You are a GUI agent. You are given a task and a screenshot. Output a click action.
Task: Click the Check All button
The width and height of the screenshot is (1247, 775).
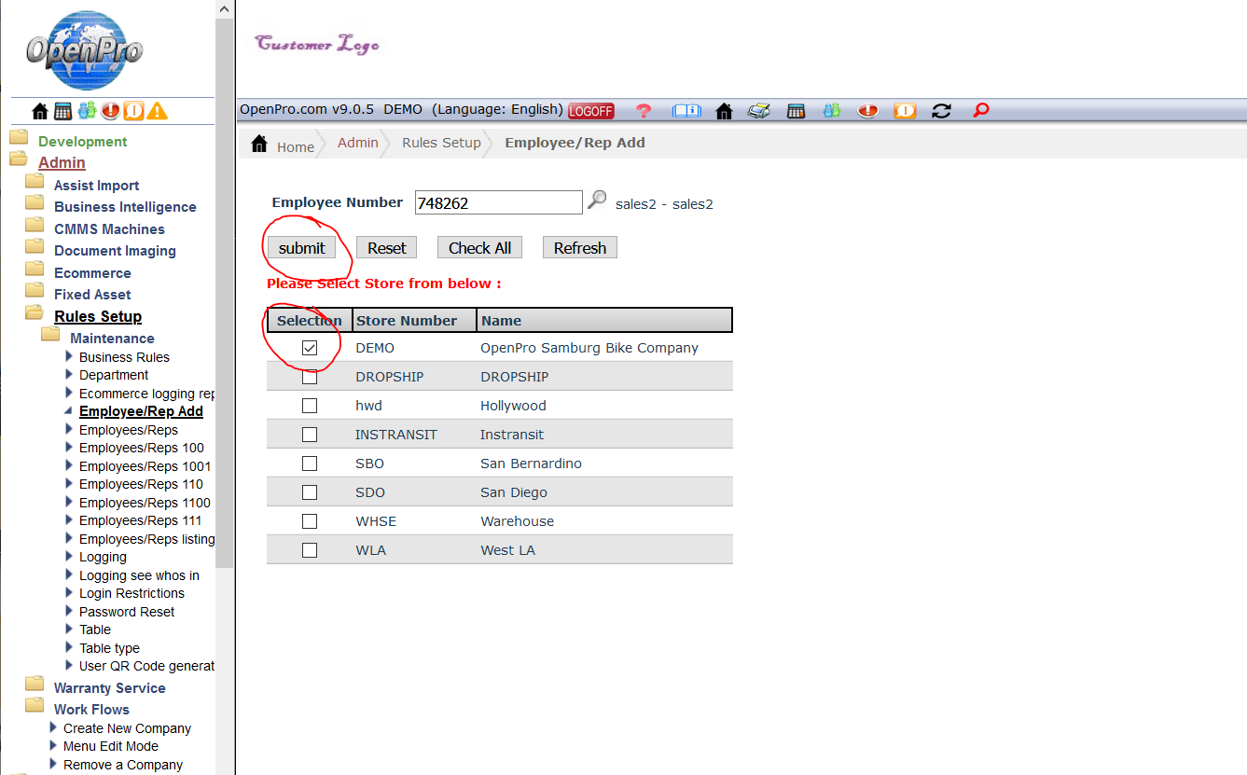[x=479, y=248]
